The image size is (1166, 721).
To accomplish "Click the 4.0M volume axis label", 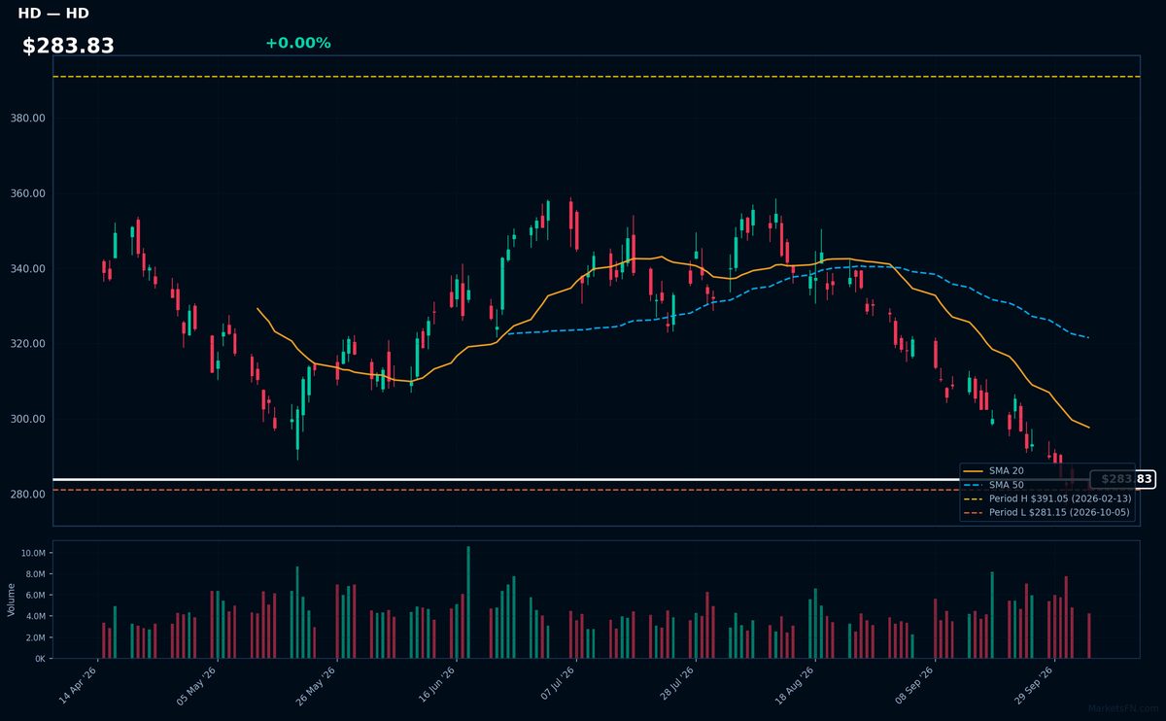I will tap(35, 616).
